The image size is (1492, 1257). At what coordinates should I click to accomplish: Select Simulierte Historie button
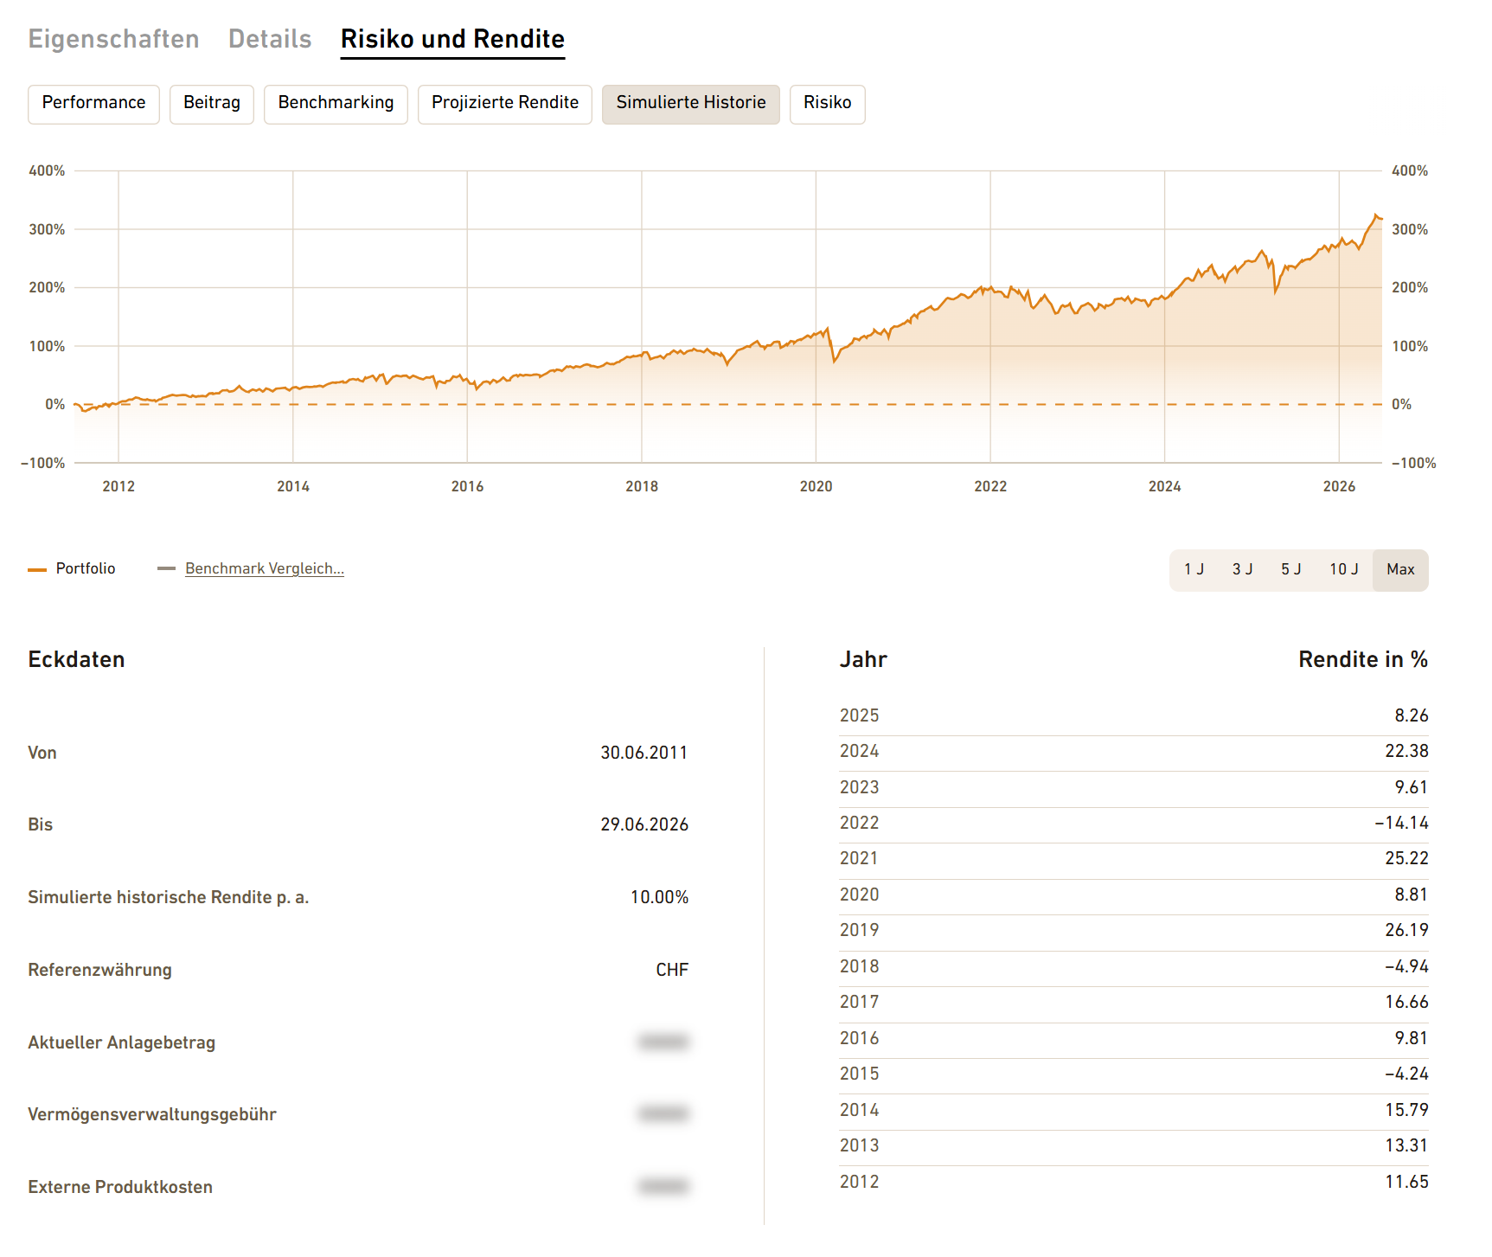pos(691,104)
